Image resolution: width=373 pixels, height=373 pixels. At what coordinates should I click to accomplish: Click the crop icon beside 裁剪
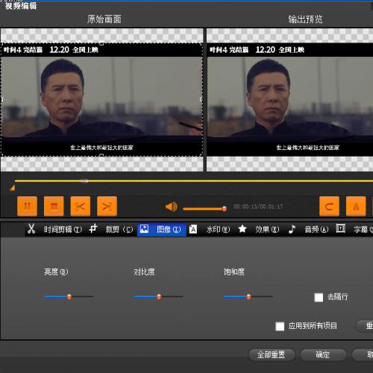tap(93, 228)
